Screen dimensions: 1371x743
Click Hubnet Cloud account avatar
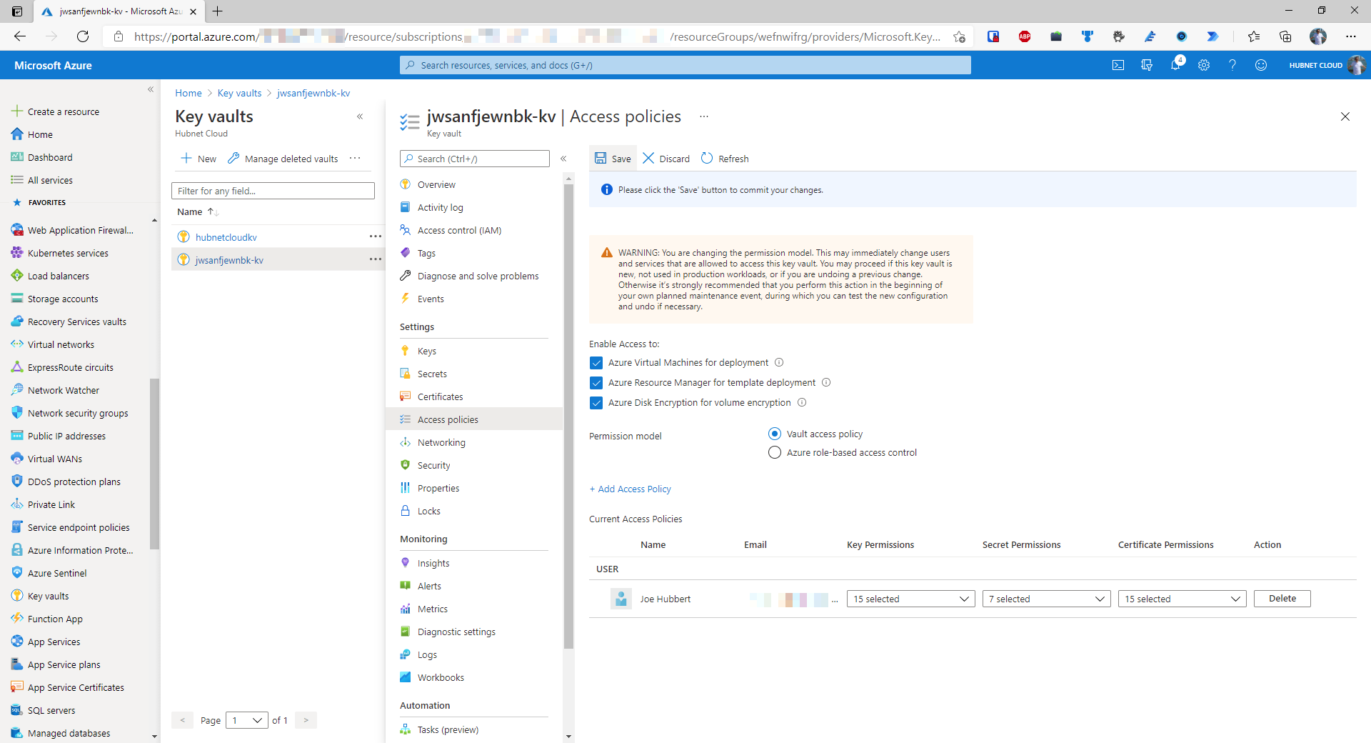pos(1356,65)
